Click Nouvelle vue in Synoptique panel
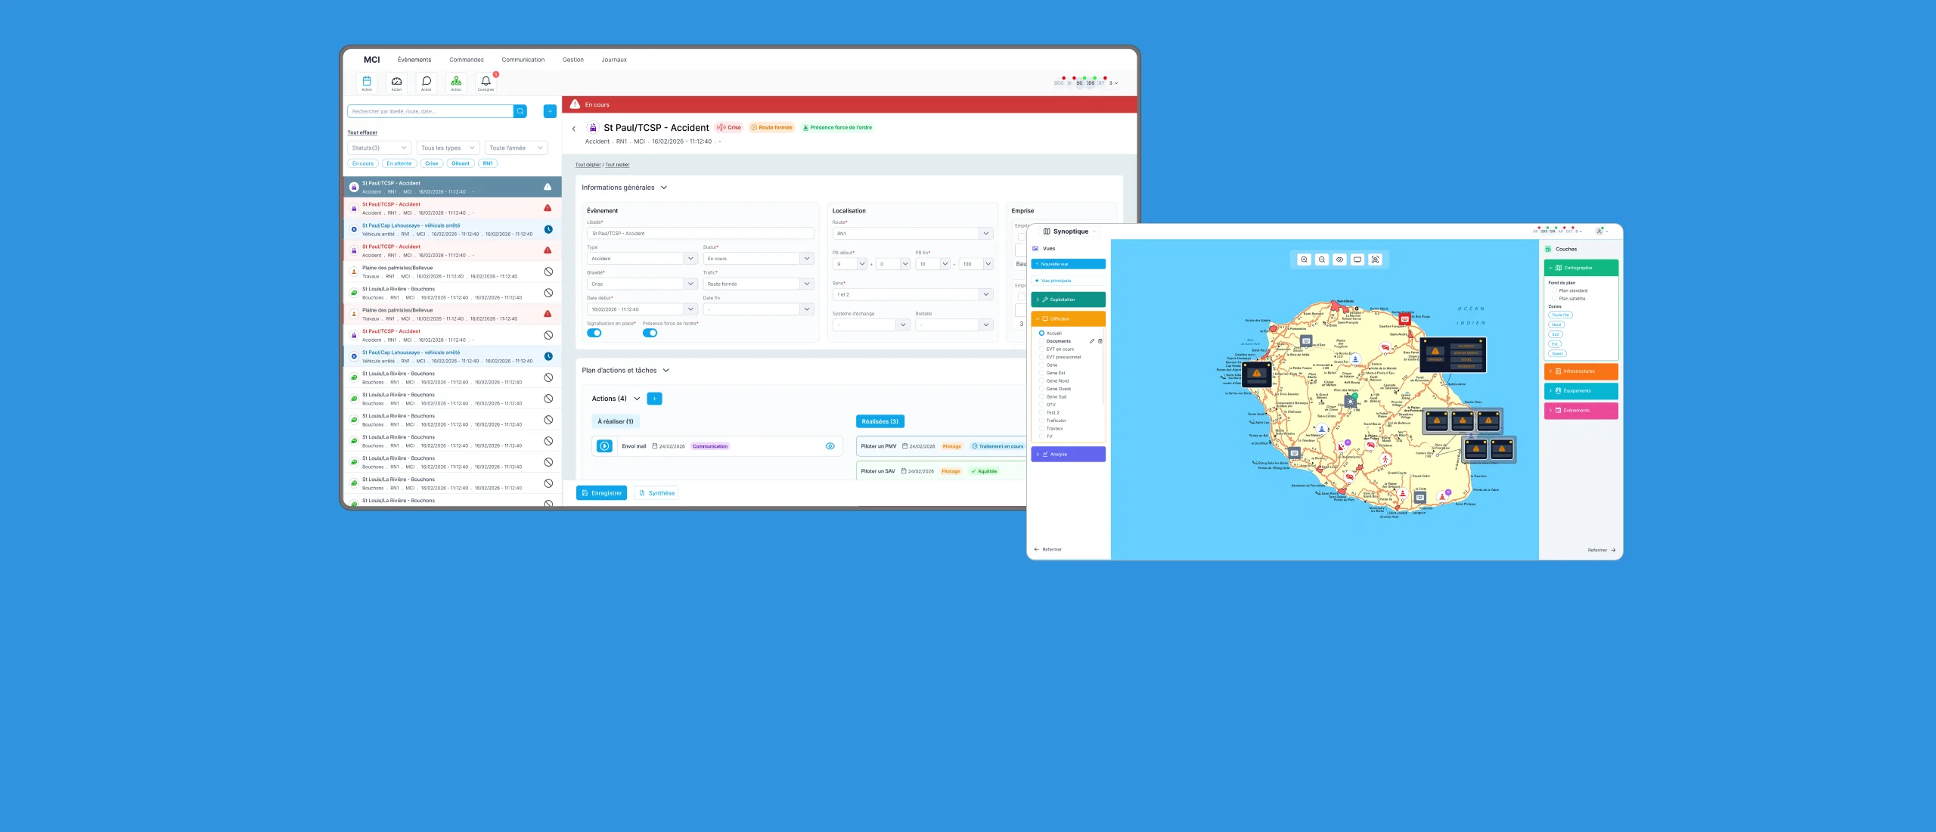Viewport: 1936px width, 832px height. pyautogui.click(x=1068, y=264)
